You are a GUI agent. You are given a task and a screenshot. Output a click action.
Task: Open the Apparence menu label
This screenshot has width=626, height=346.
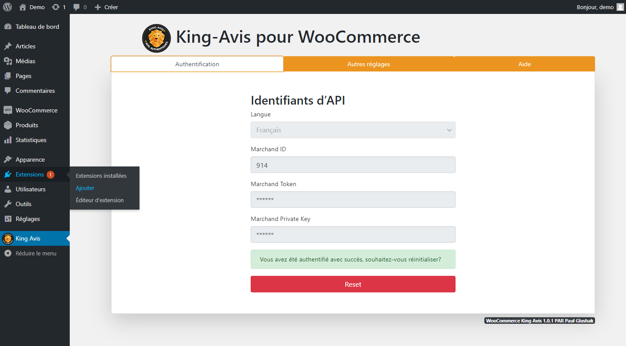coord(30,159)
